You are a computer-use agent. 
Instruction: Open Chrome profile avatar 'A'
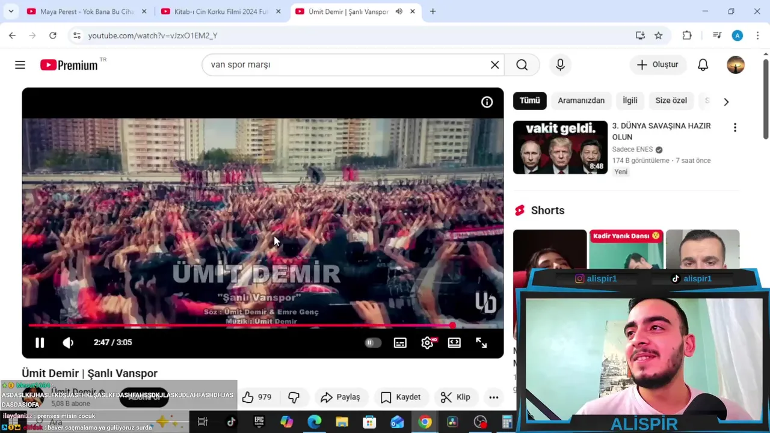pyautogui.click(x=738, y=35)
